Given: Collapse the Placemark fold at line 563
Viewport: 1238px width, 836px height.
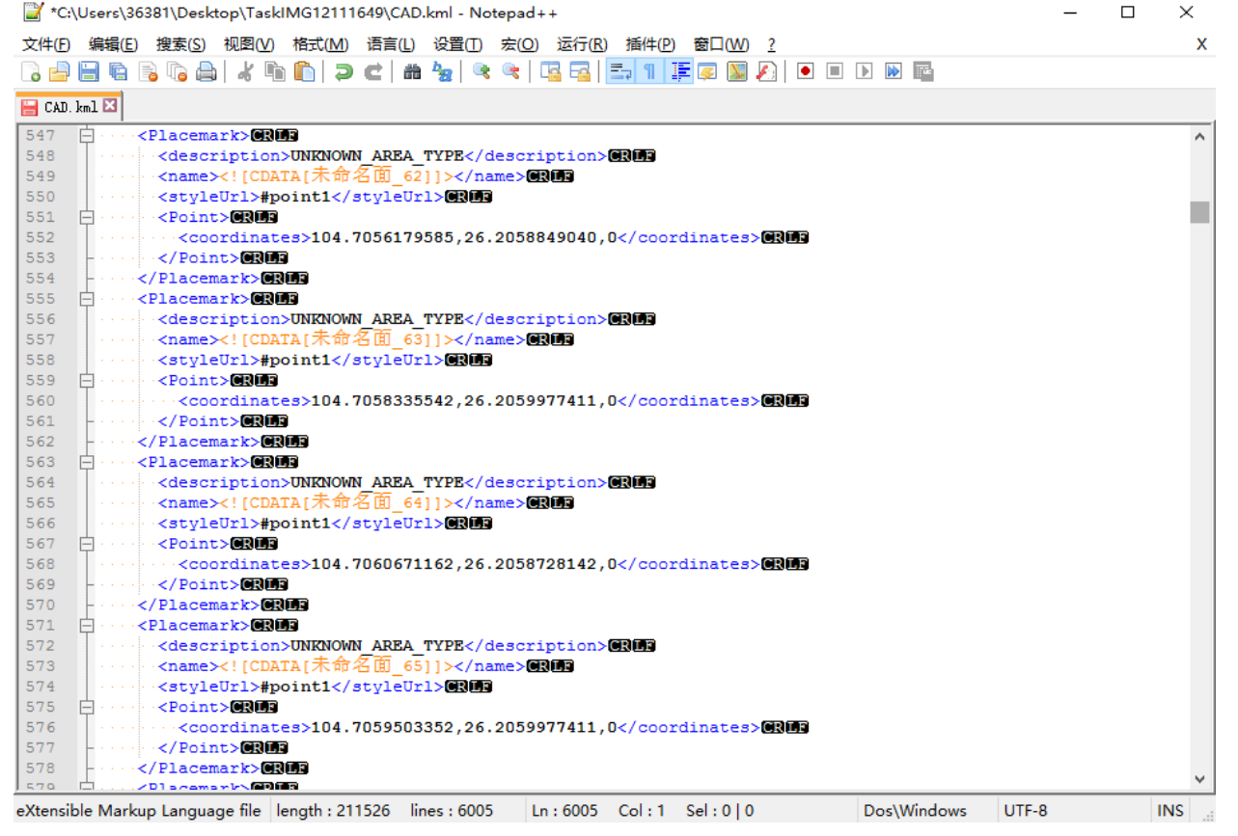Looking at the screenshot, I should pyautogui.click(x=86, y=463).
